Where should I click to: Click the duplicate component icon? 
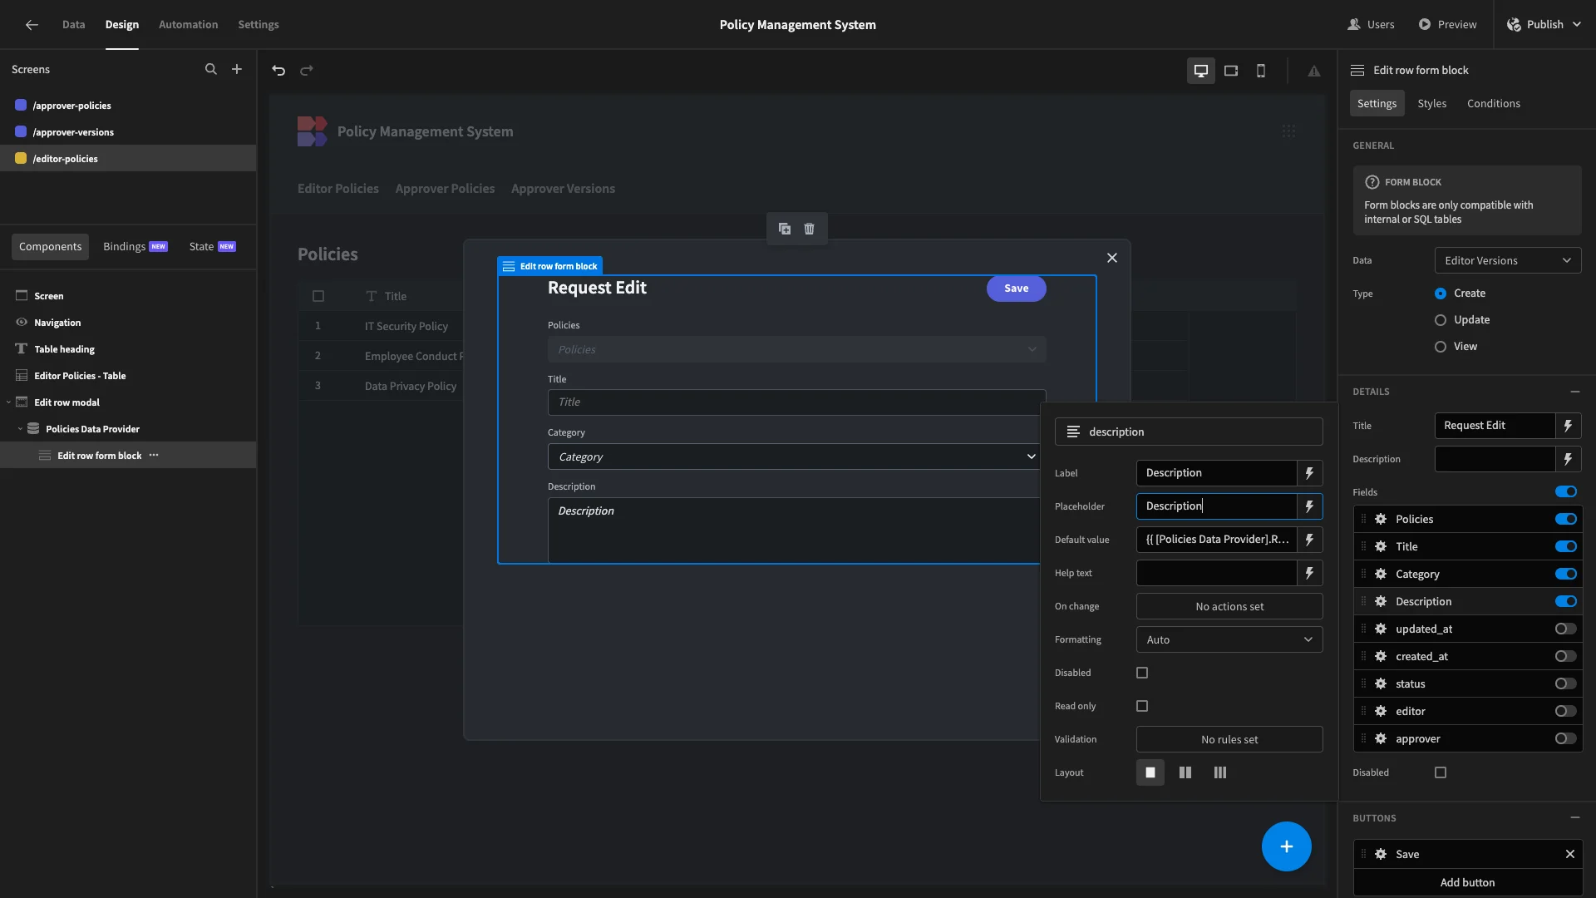click(785, 229)
